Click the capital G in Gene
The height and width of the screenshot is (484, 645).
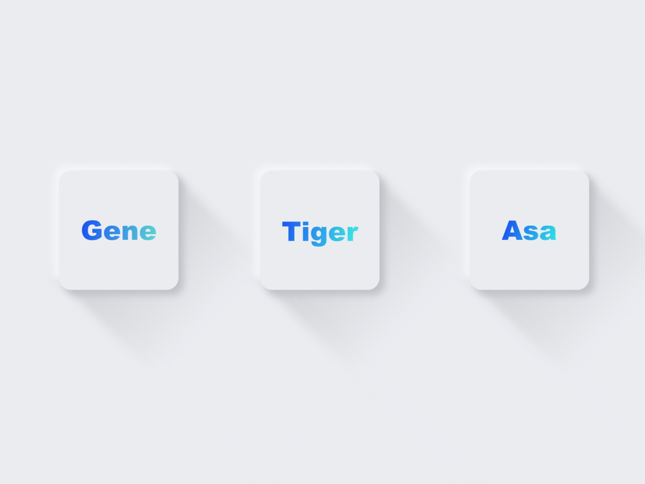tap(92, 230)
